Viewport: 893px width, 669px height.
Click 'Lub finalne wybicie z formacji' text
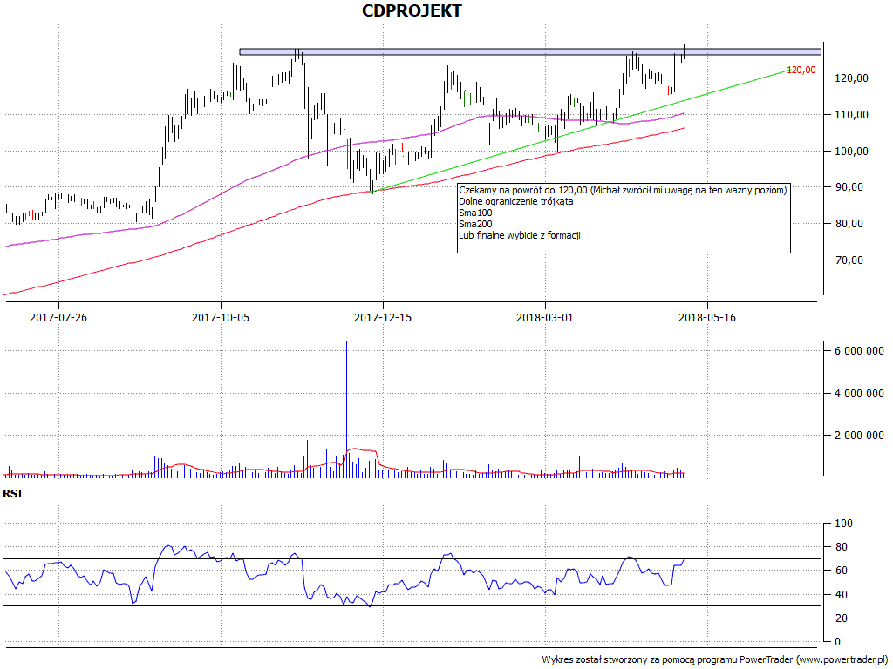pyautogui.click(x=520, y=235)
